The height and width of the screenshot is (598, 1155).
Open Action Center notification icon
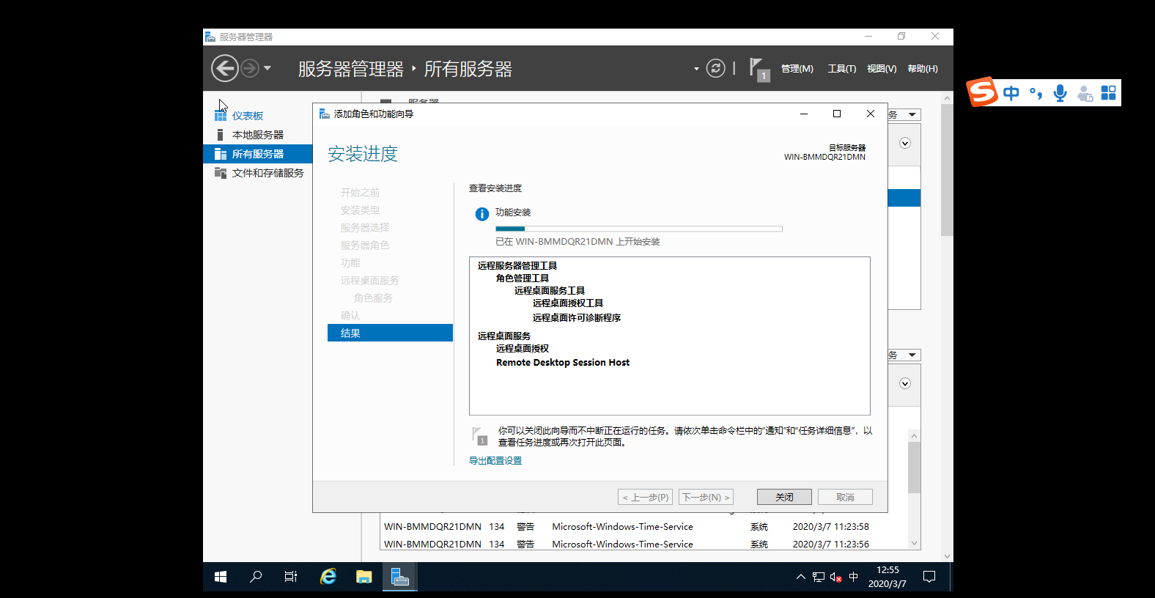click(929, 577)
